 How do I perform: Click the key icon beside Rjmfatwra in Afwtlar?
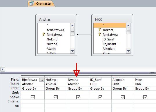43,34
